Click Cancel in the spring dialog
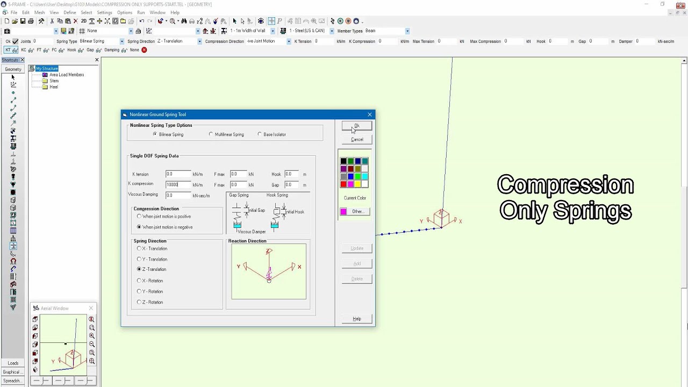Image resolution: width=688 pixels, height=387 pixels. click(x=357, y=139)
